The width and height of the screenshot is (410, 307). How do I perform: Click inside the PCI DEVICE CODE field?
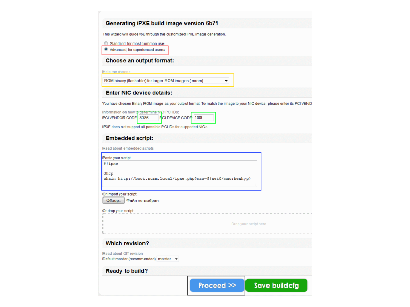click(x=203, y=118)
